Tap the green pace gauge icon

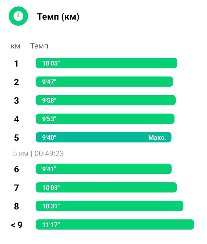18,16
